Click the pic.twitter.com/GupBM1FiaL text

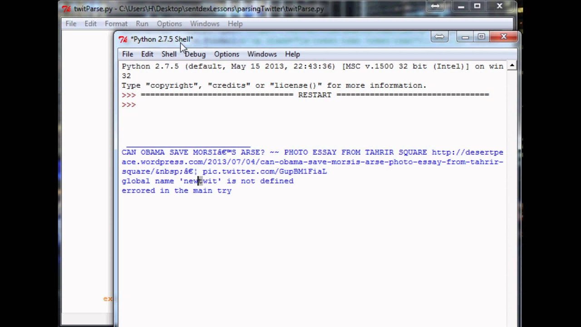click(265, 171)
